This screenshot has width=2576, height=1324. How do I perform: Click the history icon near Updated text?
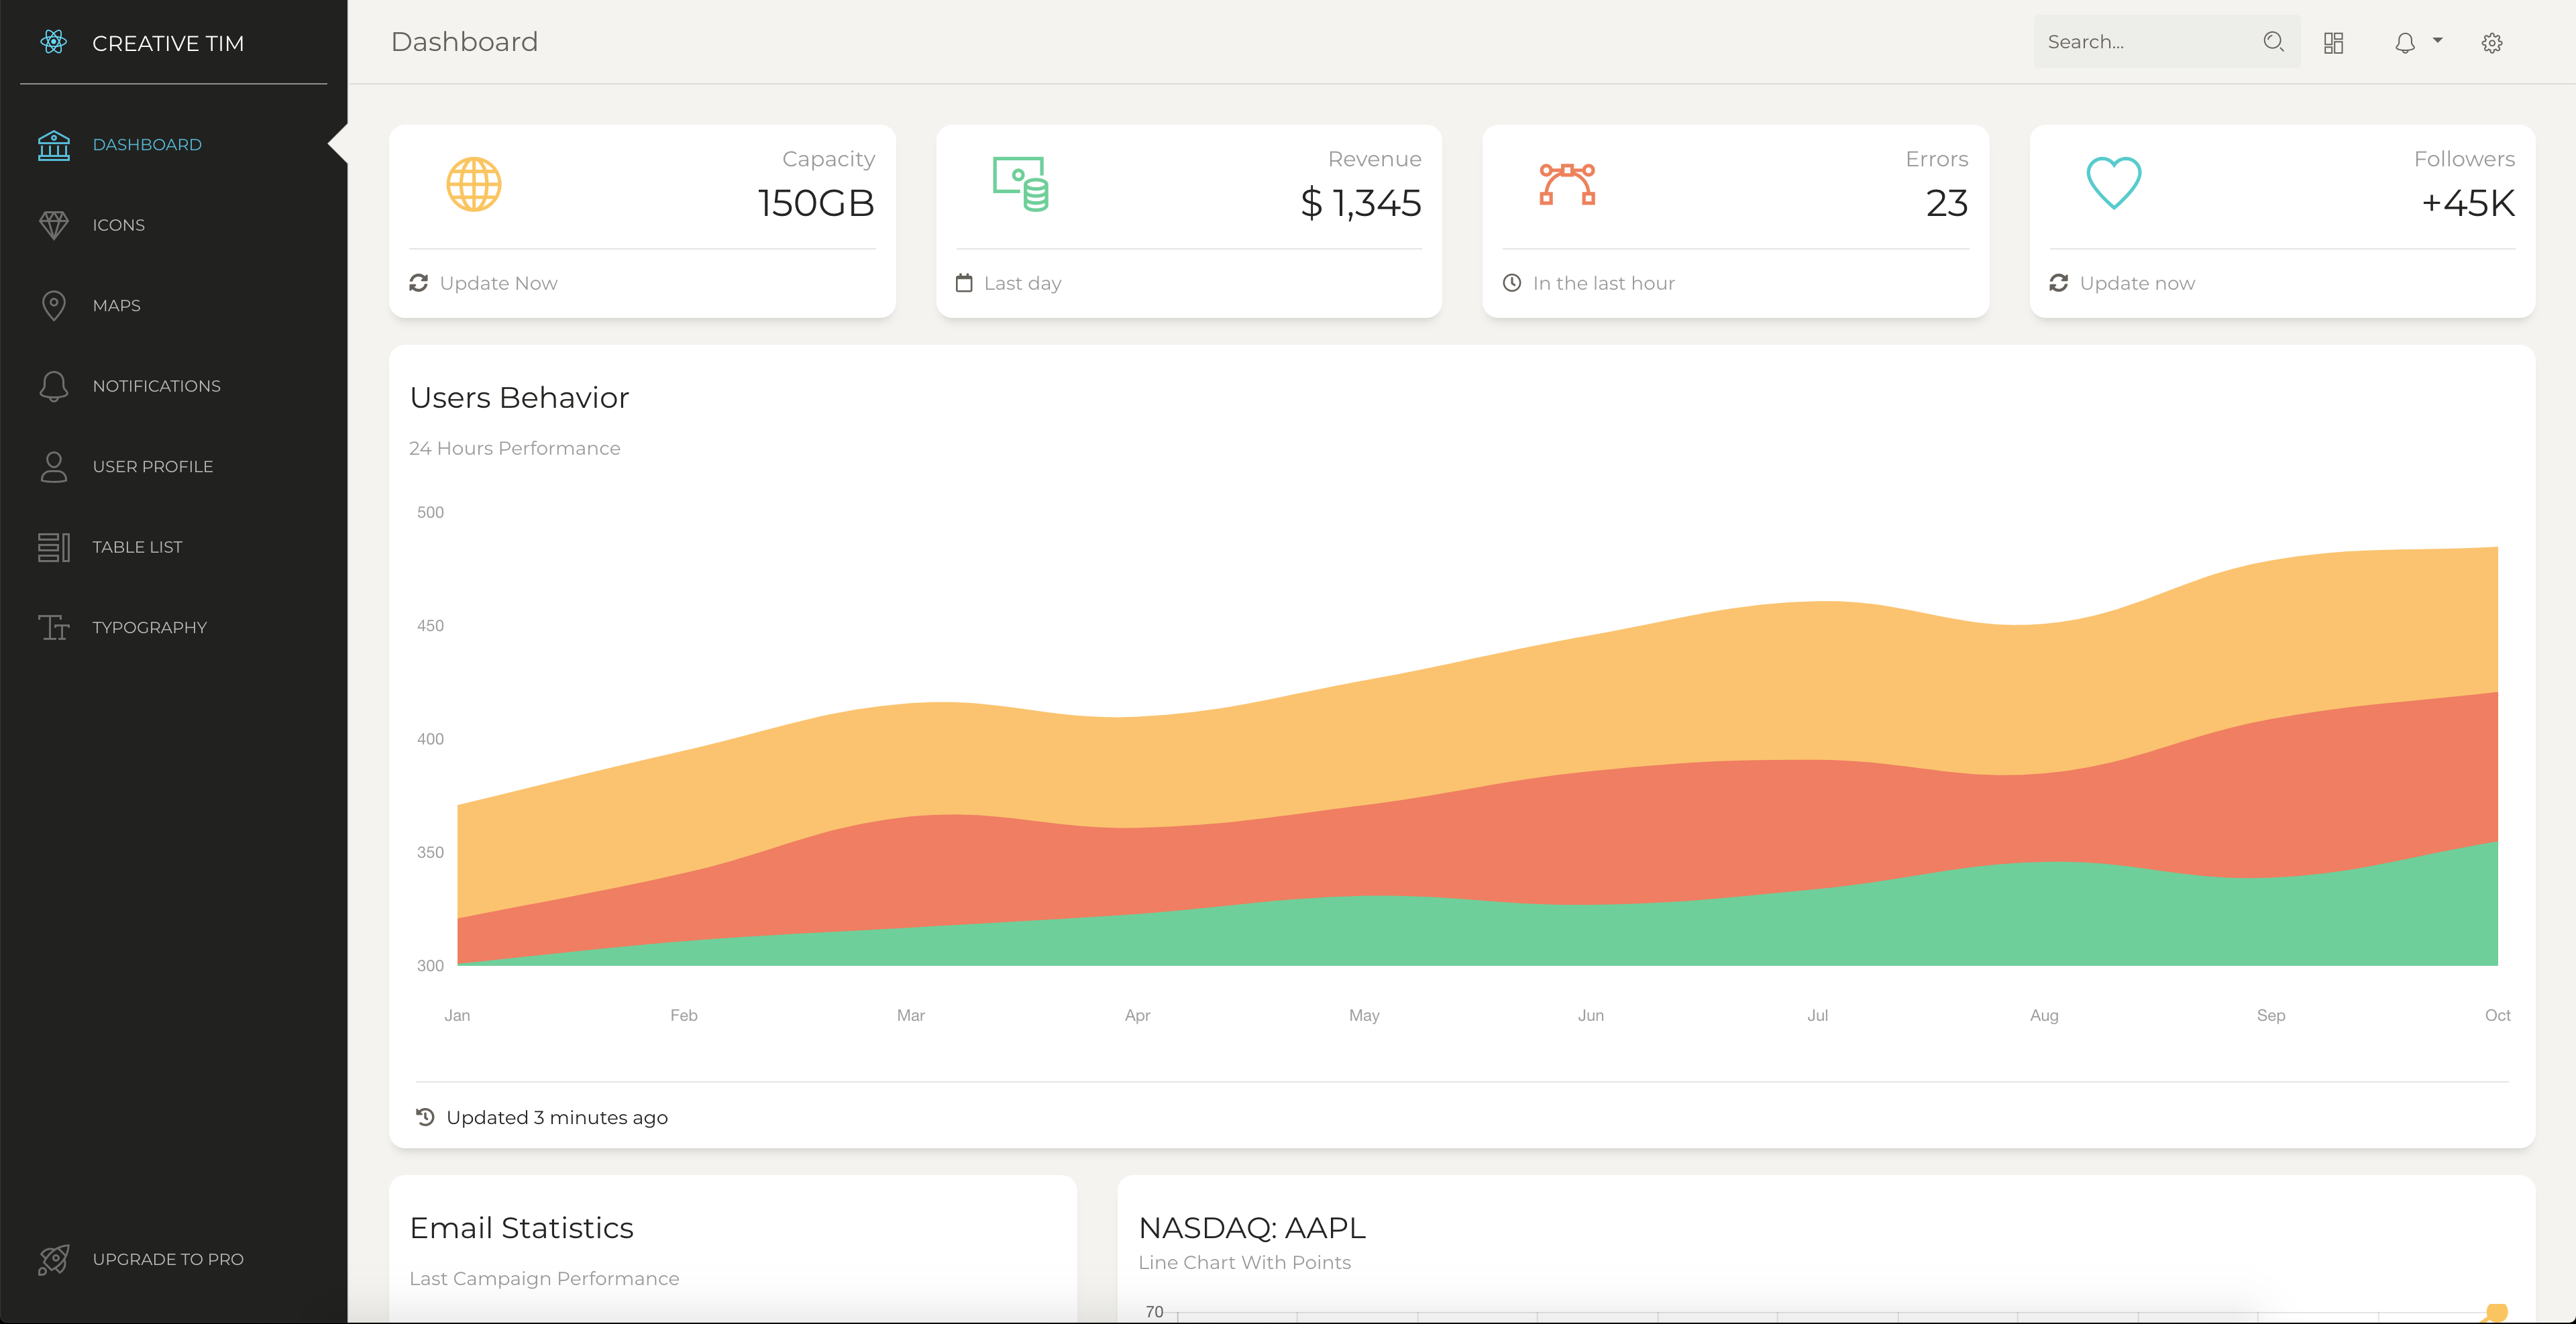pos(425,1117)
